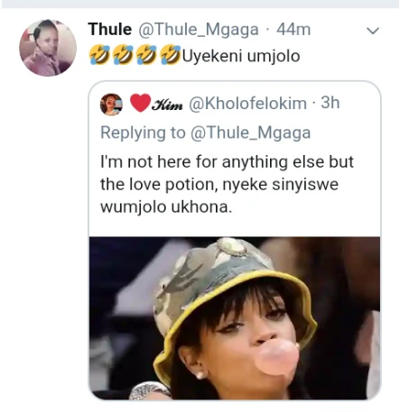Open quoted tweet text about love potion
This screenshot has width=400, height=412.
(x=227, y=184)
